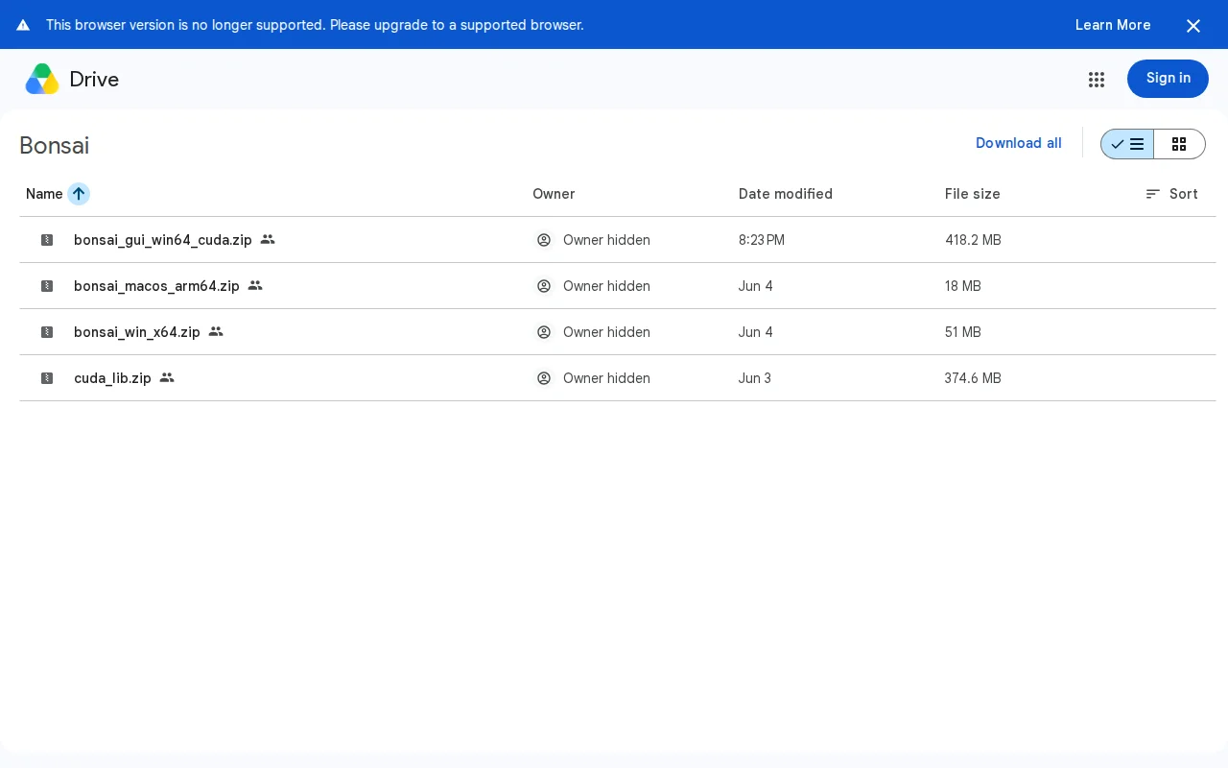The width and height of the screenshot is (1228, 768).
Task: Click the Drive title text
Action: pyautogui.click(x=94, y=80)
